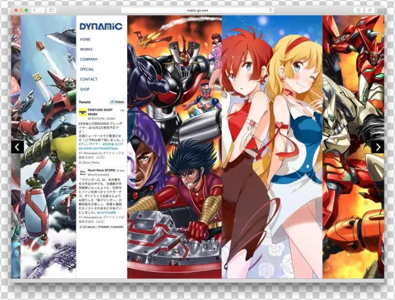Click the Tweets heading
The height and width of the screenshot is (300, 395).
85,102
